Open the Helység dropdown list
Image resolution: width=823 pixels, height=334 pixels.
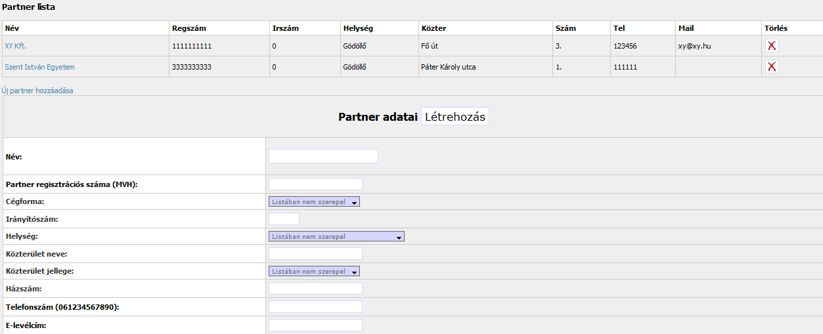(337, 236)
